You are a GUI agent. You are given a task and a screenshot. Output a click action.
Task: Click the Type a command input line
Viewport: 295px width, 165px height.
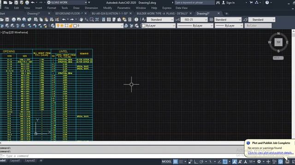point(122,156)
